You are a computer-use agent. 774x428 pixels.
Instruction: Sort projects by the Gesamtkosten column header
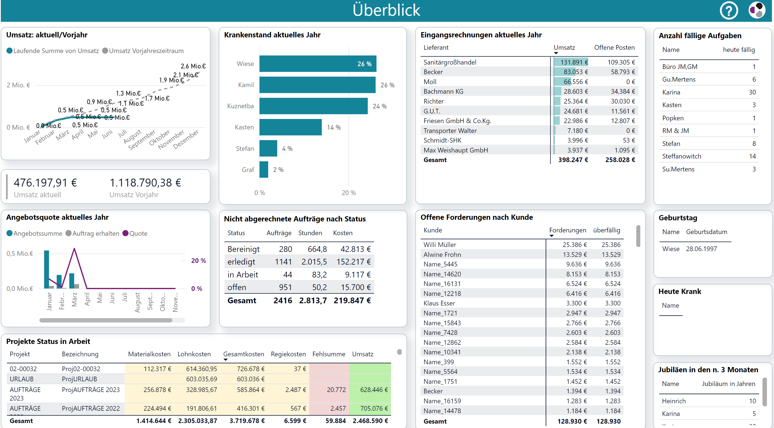(243, 354)
